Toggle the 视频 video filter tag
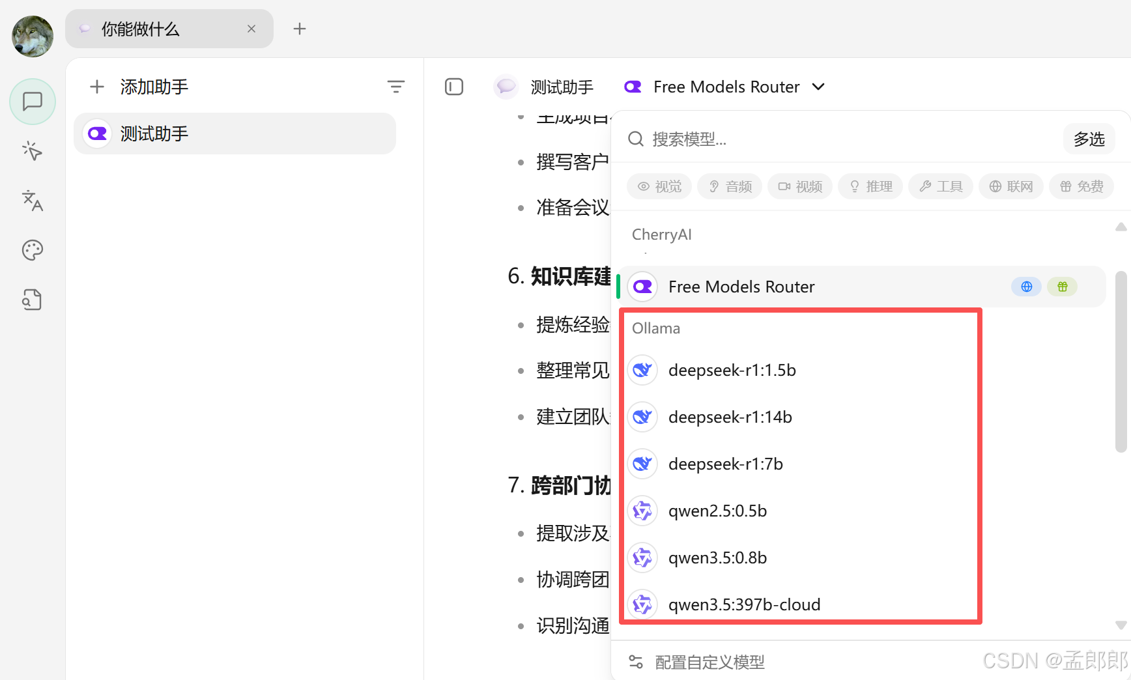1131x680 pixels. [x=800, y=186]
